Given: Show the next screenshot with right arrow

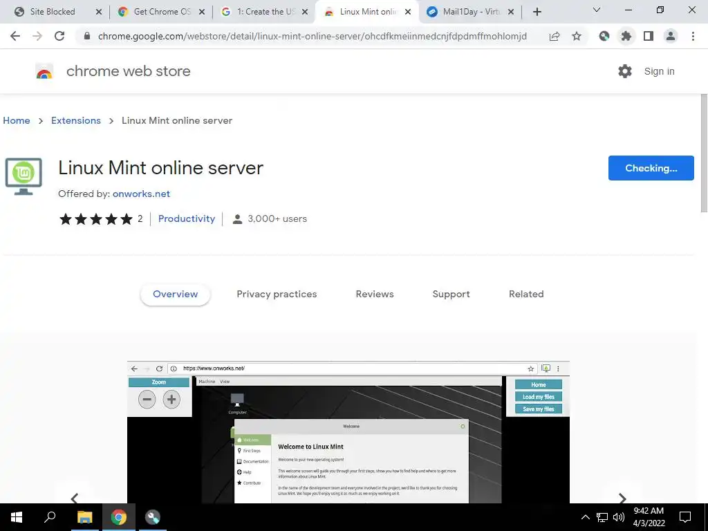Looking at the screenshot, I should click(622, 498).
